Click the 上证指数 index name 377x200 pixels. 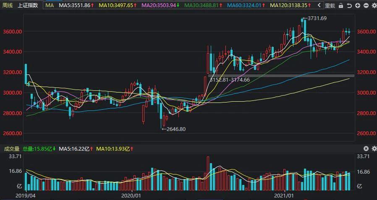[28, 5]
